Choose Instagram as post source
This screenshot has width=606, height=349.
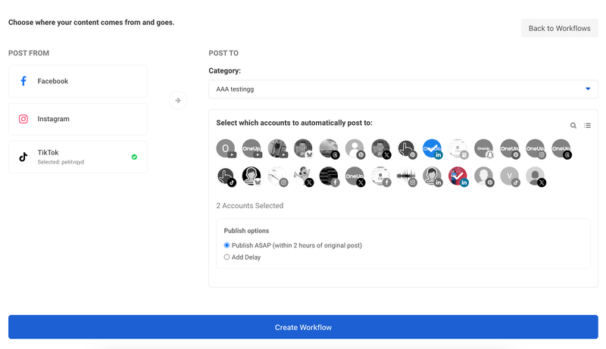78,119
